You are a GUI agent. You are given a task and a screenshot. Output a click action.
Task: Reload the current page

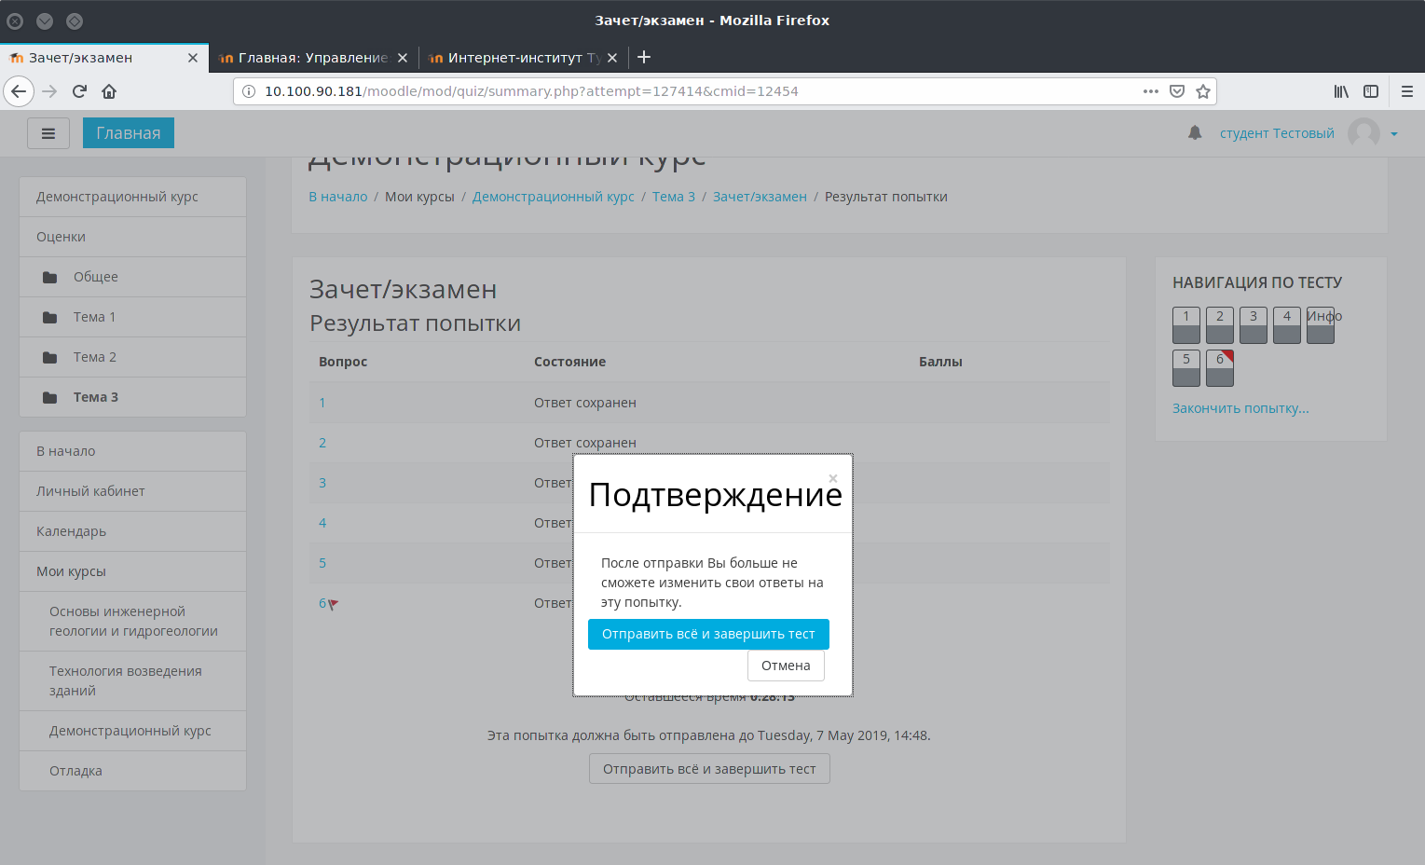point(79,91)
